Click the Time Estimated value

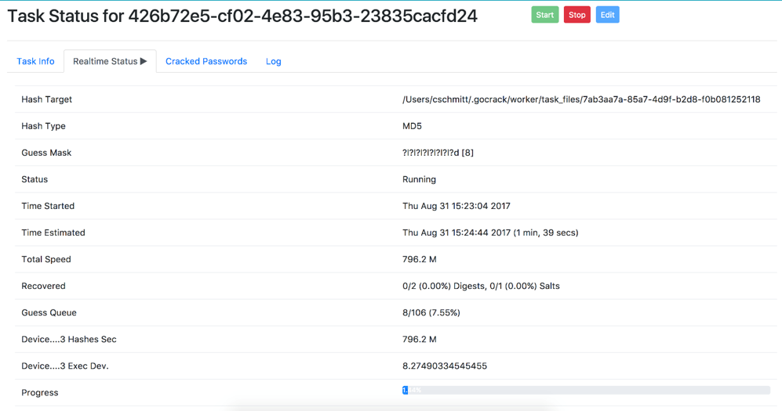click(490, 233)
